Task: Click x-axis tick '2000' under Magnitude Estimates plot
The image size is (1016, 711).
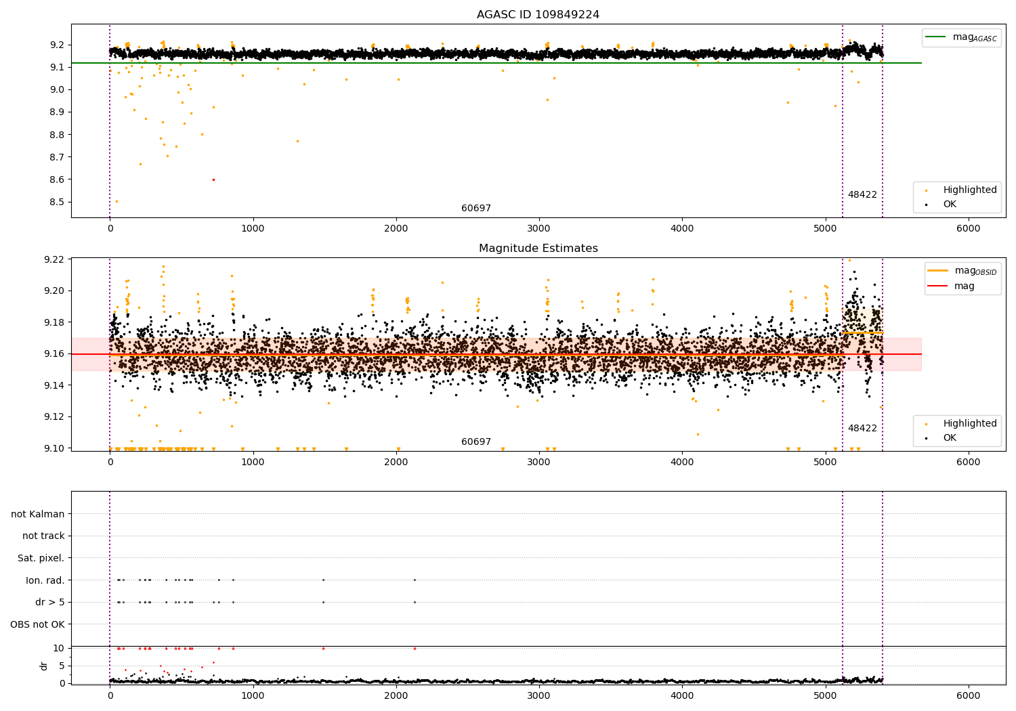Action: pos(396,462)
